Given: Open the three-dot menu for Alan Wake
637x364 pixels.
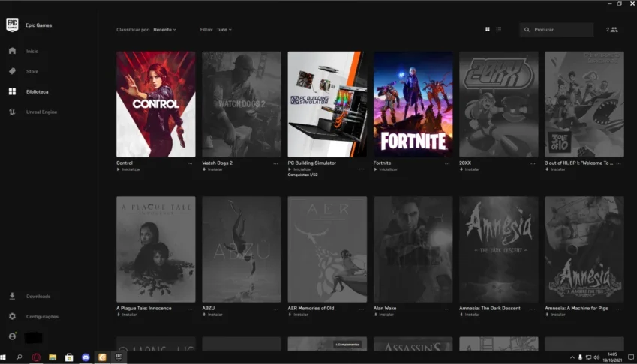Looking at the screenshot, I should pyautogui.click(x=447, y=309).
